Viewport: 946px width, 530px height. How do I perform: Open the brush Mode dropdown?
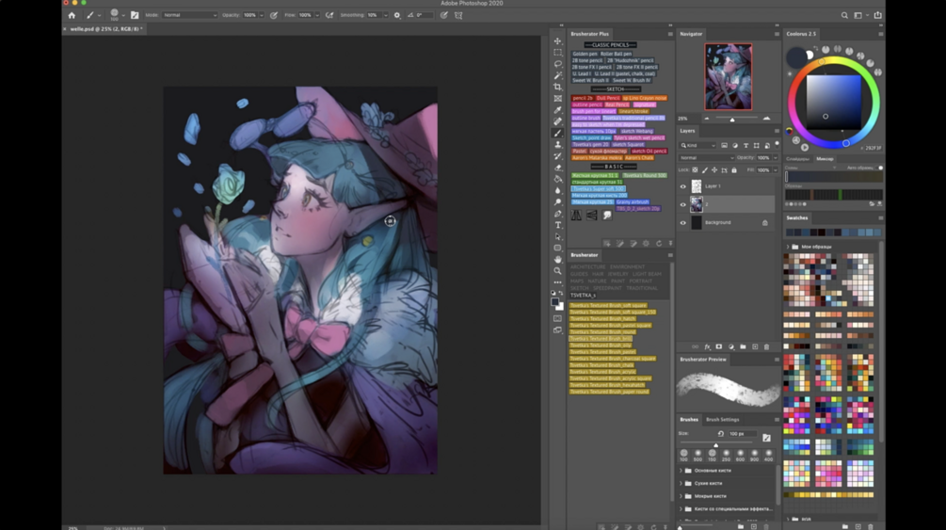pyautogui.click(x=189, y=15)
